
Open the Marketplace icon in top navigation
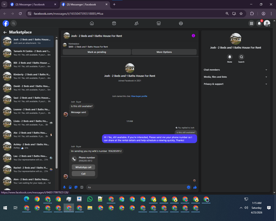[x=158, y=23]
